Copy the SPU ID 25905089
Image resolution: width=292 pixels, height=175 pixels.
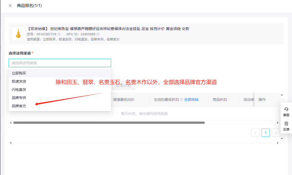98,34
